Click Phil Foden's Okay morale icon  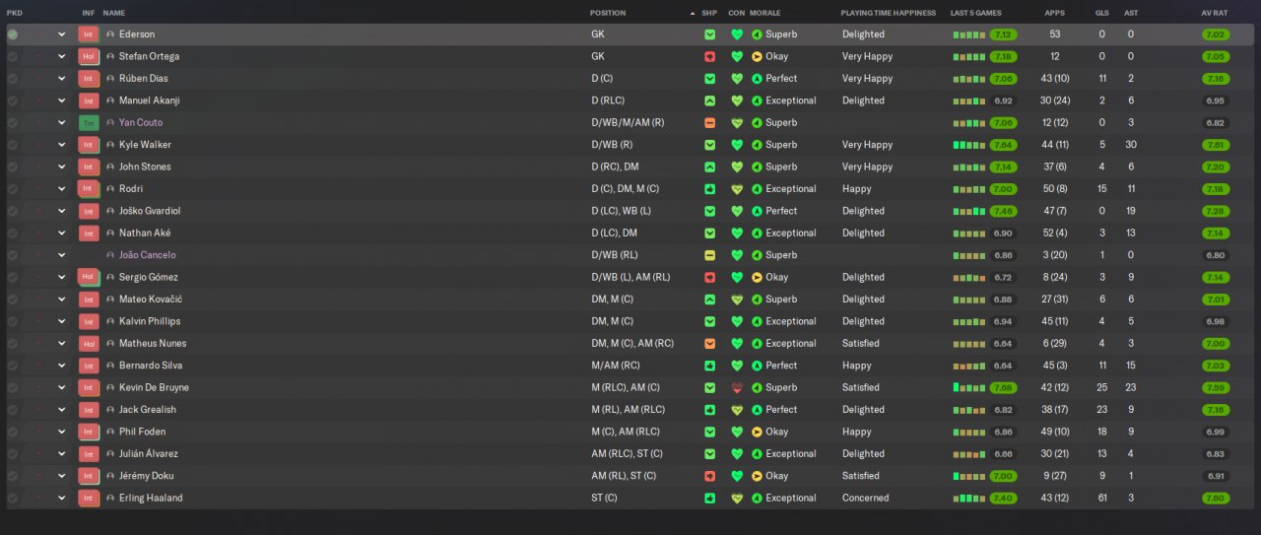757,432
